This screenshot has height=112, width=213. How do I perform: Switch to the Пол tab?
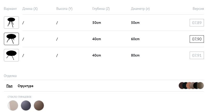[x=9, y=86]
